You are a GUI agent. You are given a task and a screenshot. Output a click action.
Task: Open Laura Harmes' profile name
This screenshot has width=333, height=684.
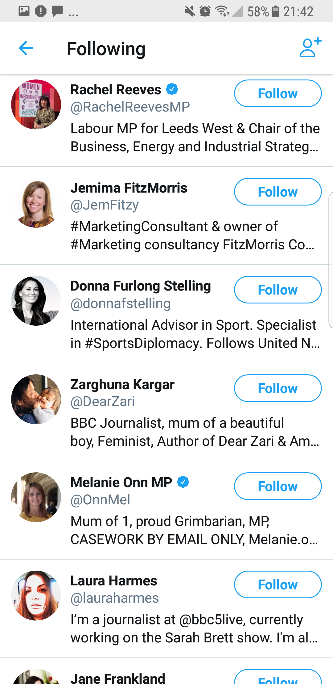(114, 581)
